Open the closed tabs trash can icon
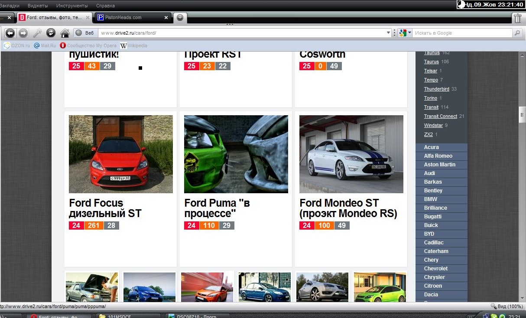The image size is (526, 318). (x=517, y=18)
